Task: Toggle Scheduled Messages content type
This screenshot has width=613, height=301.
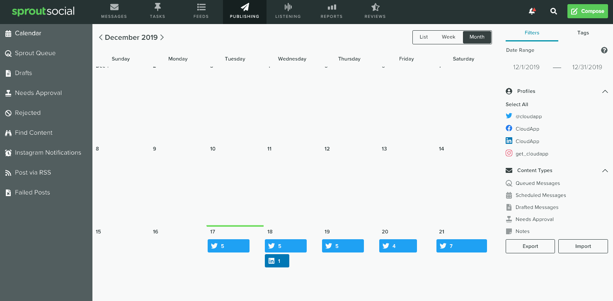Action: 536,195
